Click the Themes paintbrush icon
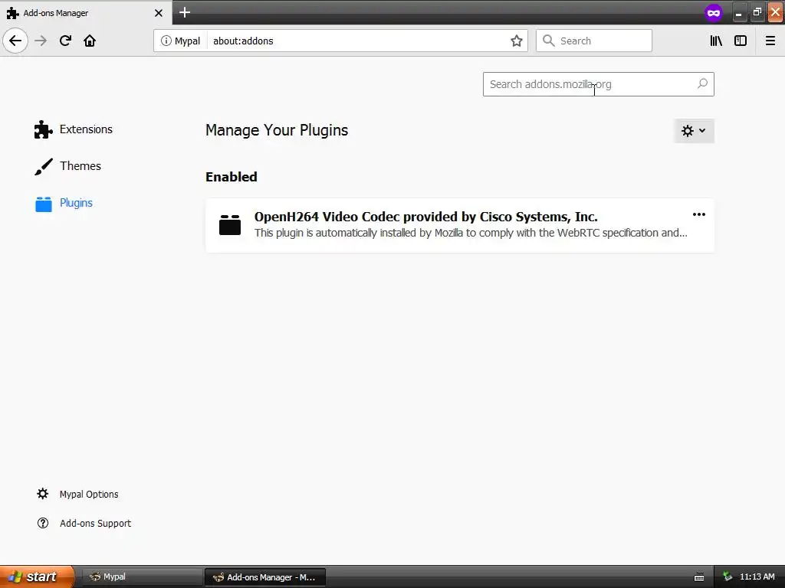Image resolution: width=785 pixels, height=588 pixels. pyautogui.click(x=44, y=166)
